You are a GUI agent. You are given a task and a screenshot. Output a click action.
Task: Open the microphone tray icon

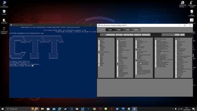(x=176, y=109)
